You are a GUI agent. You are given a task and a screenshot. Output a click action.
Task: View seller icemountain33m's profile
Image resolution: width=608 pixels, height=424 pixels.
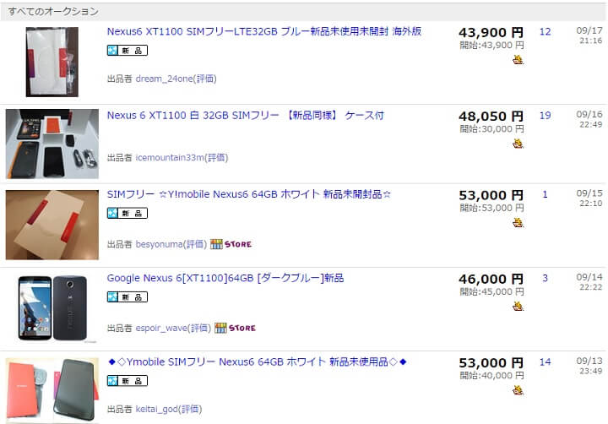click(170, 157)
